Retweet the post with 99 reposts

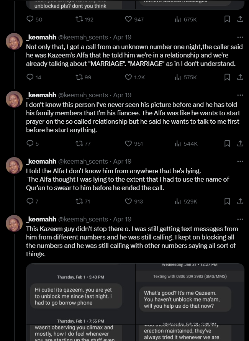pyautogui.click(x=79, y=77)
